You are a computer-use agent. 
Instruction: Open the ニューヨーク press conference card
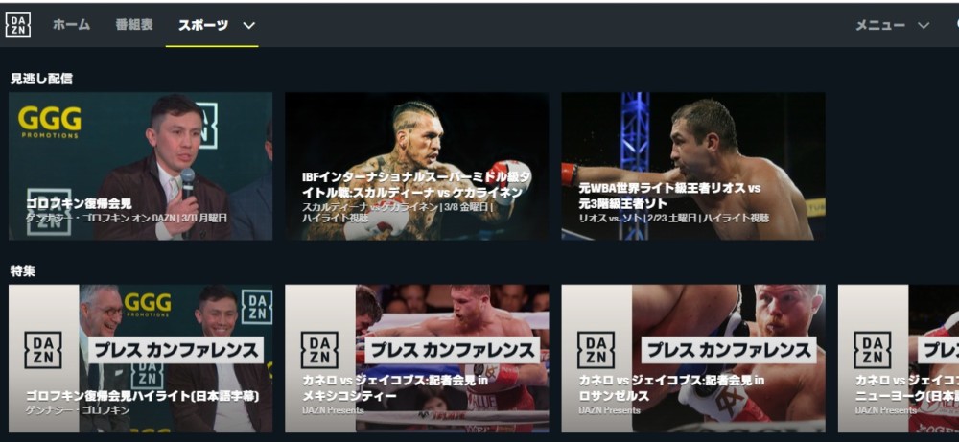pyautogui.click(x=899, y=359)
